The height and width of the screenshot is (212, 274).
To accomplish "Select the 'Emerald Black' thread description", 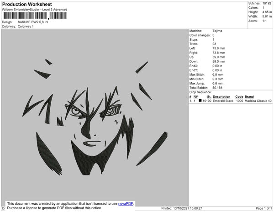I will click(223, 101).
